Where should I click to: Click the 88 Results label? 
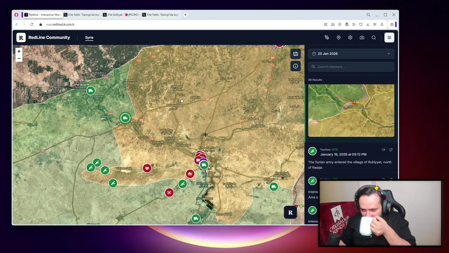click(x=315, y=80)
